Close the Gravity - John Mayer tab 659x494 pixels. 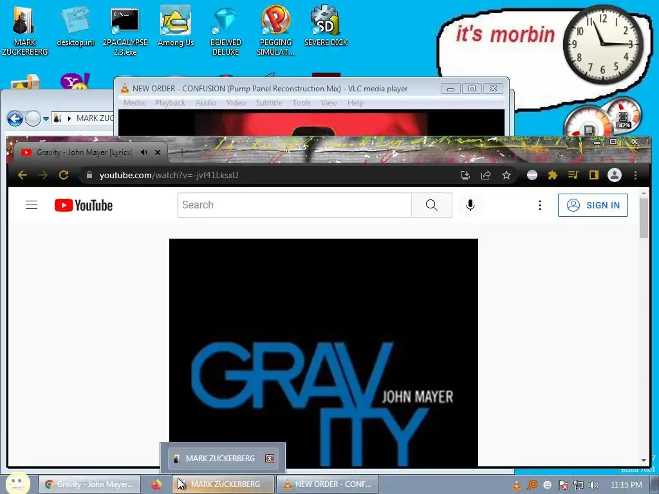(x=158, y=152)
